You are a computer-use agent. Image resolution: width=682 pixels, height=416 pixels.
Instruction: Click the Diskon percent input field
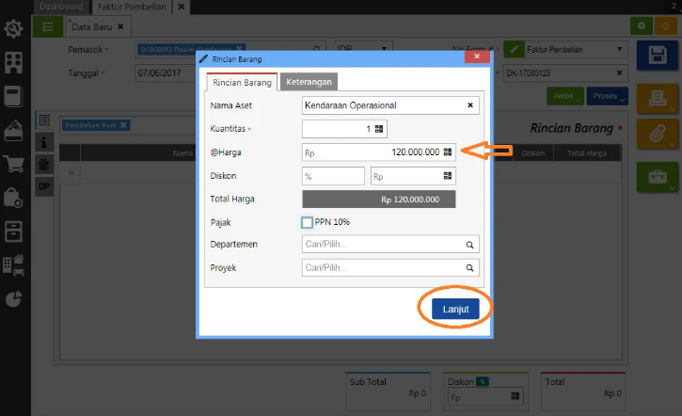(x=333, y=176)
